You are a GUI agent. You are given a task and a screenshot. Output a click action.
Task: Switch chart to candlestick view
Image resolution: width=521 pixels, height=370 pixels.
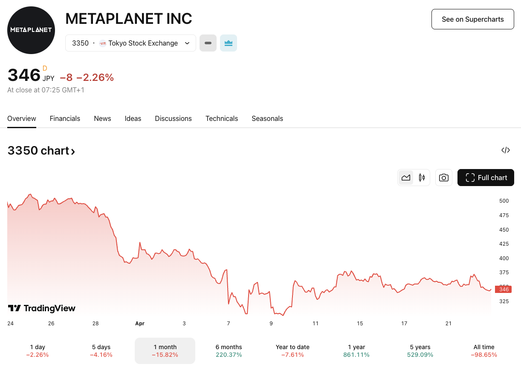click(421, 178)
